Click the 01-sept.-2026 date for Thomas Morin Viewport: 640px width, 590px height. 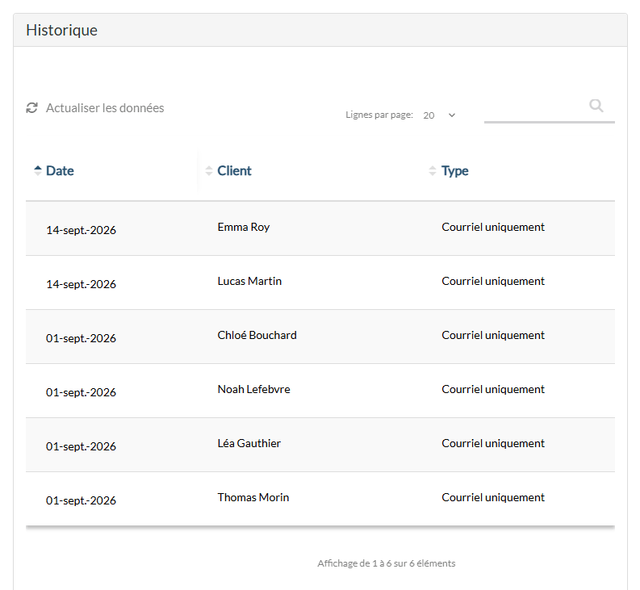pos(81,500)
